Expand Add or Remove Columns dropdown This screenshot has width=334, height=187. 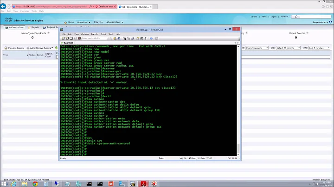point(52,48)
